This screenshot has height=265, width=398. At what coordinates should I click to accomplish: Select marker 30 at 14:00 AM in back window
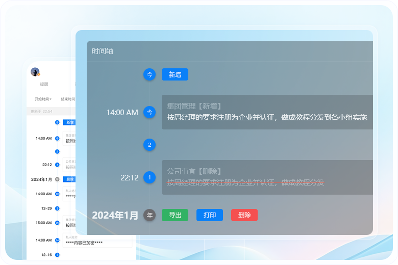click(x=57, y=194)
